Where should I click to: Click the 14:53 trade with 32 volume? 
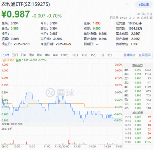click(x=137, y=129)
